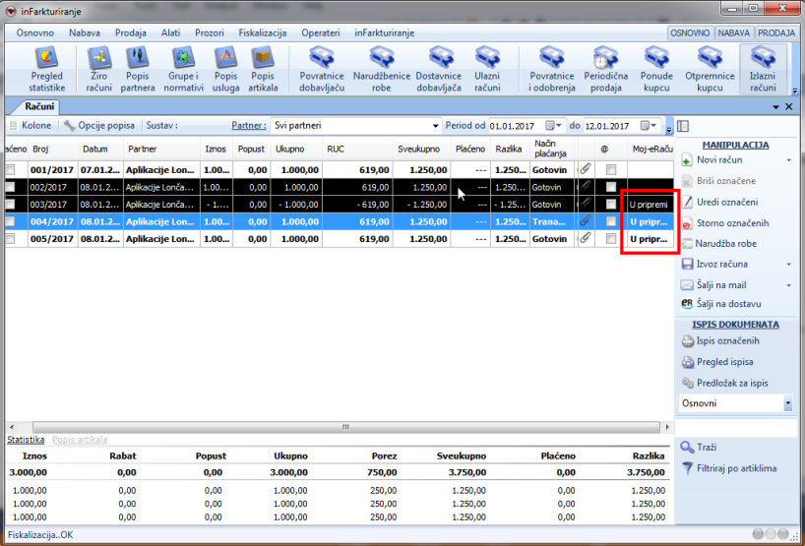
Task: Tick selection checkbox for invoice 003/2017
Action: (10, 205)
